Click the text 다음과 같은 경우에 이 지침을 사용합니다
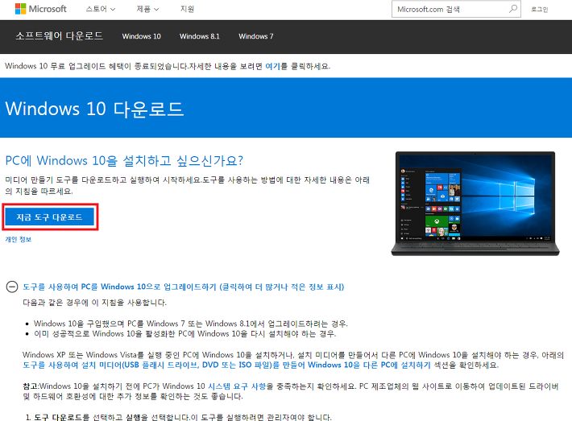 coord(95,303)
